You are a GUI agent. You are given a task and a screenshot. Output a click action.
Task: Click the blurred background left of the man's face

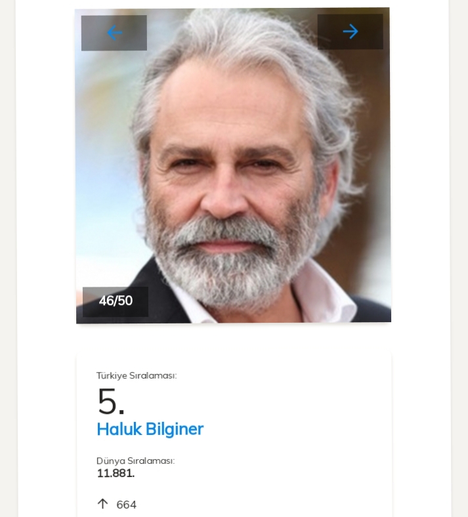[105, 164]
